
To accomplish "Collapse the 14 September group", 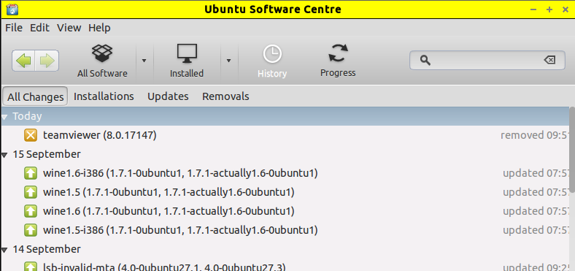I will (x=4, y=251).
